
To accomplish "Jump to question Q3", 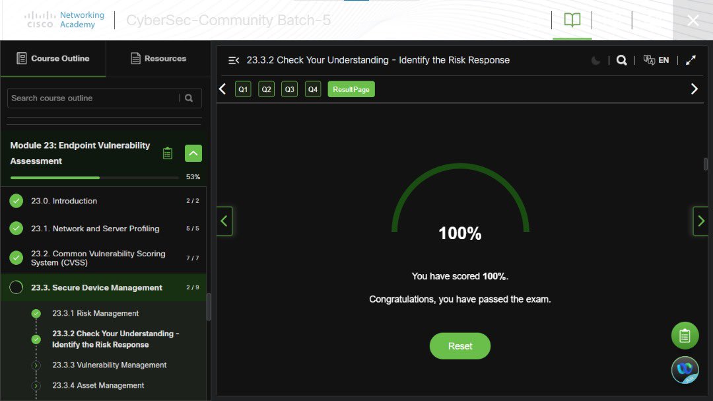I will coord(290,89).
